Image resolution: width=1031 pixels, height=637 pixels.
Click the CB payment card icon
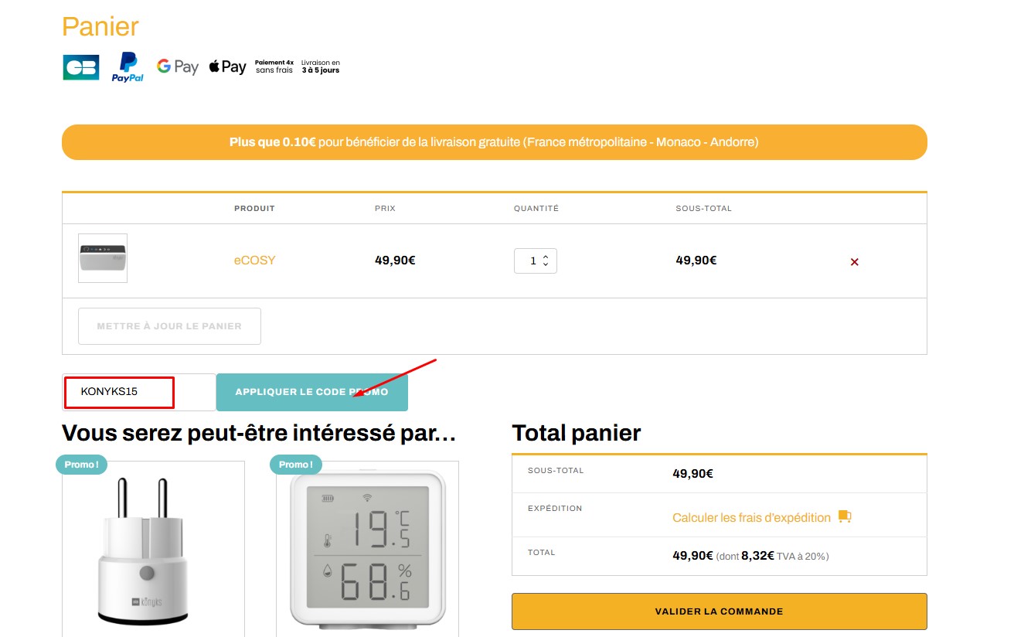click(x=80, y=66)
